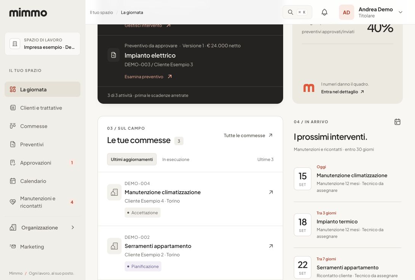Click the arrow on Serramenti appartamento row
415x280 pixels.
coord(271,246)
